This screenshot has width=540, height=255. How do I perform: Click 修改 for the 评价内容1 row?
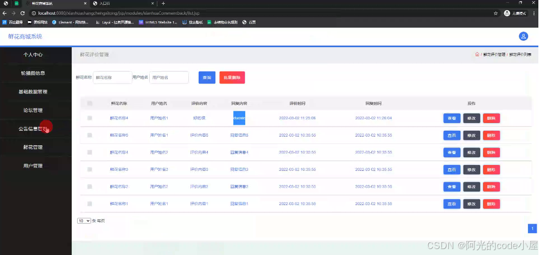(x=472, y=203)
